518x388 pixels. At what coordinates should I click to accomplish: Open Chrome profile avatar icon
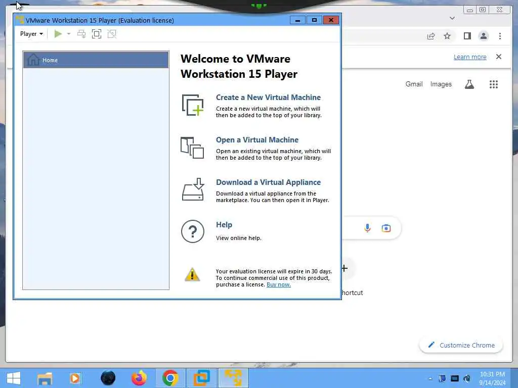[483, 36]
